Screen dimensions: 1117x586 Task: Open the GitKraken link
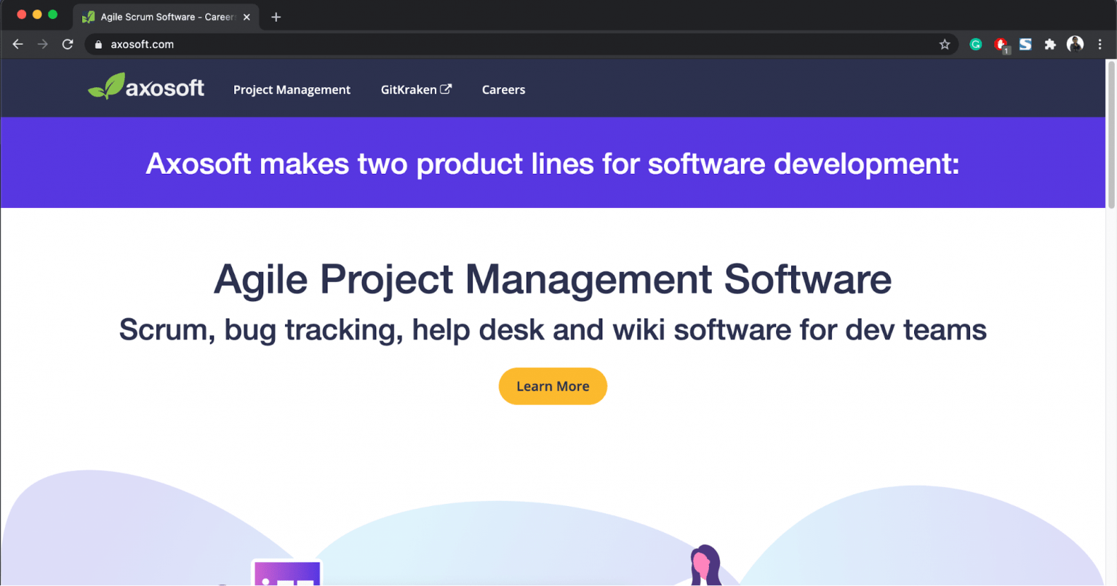(409, 89)
